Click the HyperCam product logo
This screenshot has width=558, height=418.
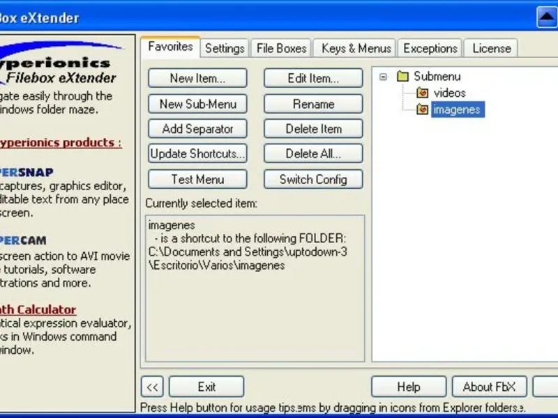coord(23,240)
